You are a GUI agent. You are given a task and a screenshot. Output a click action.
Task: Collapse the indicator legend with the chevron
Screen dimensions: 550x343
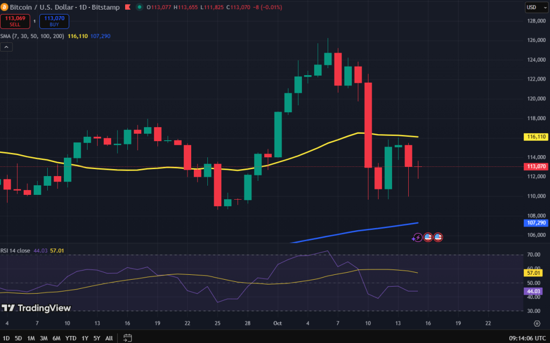click(x=6, y=47)
